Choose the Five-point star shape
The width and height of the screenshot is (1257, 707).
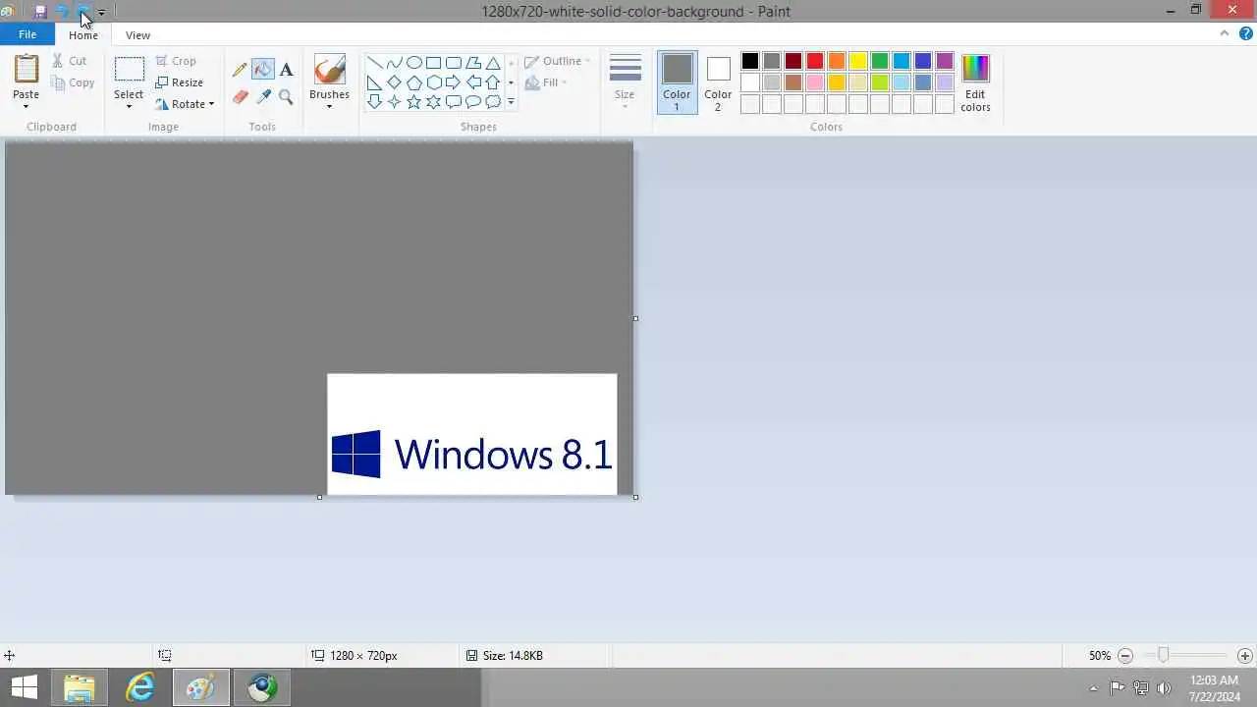[x=413, y=102]
